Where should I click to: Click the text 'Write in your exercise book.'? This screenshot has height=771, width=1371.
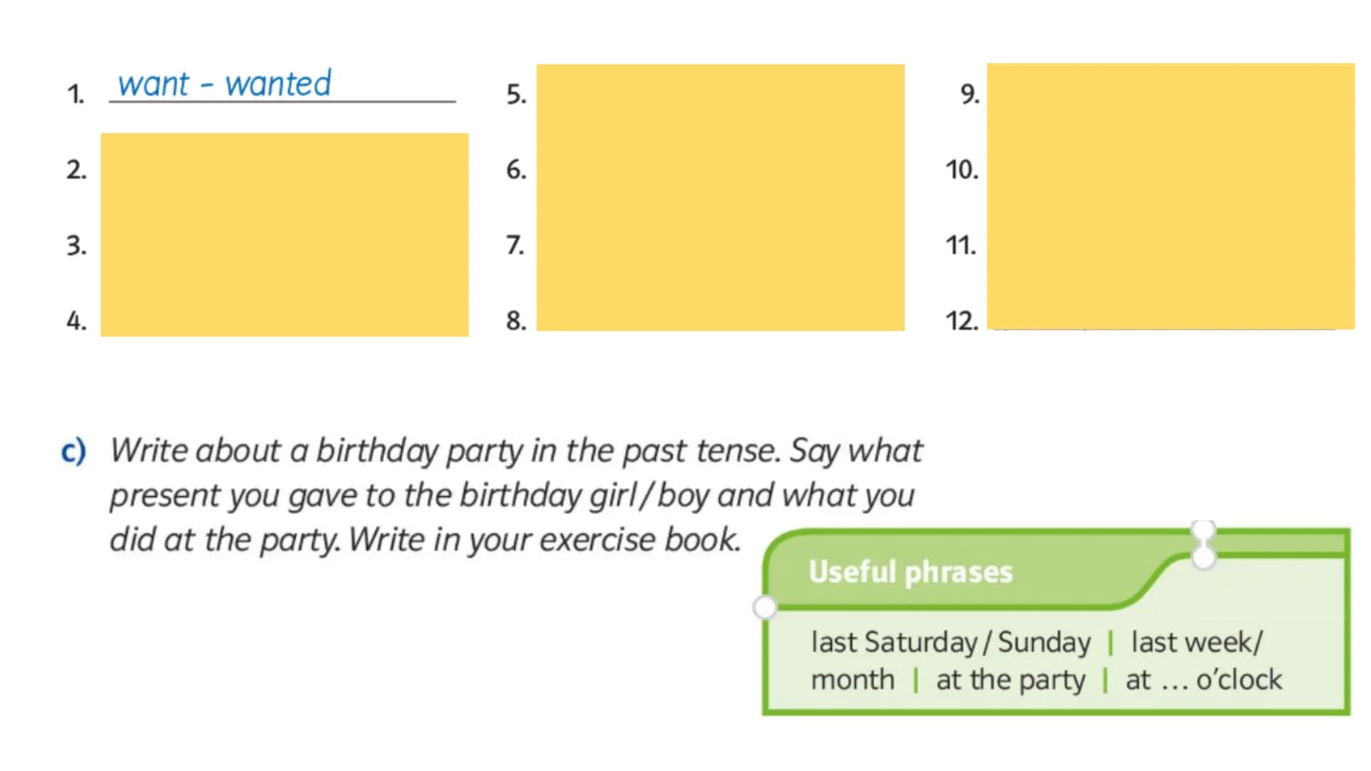544,540
